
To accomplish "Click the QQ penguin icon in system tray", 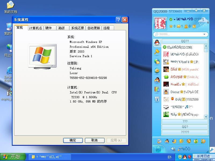I will point(185,157).
